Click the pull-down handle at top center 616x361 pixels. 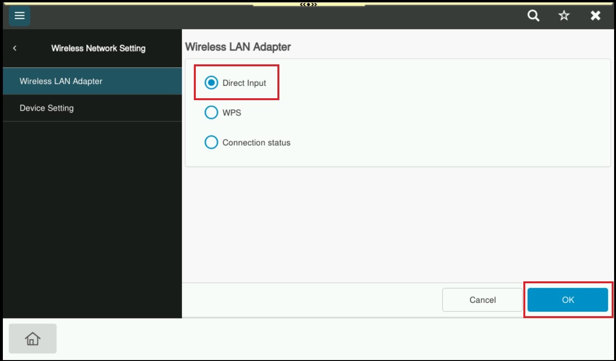point(308,4)
